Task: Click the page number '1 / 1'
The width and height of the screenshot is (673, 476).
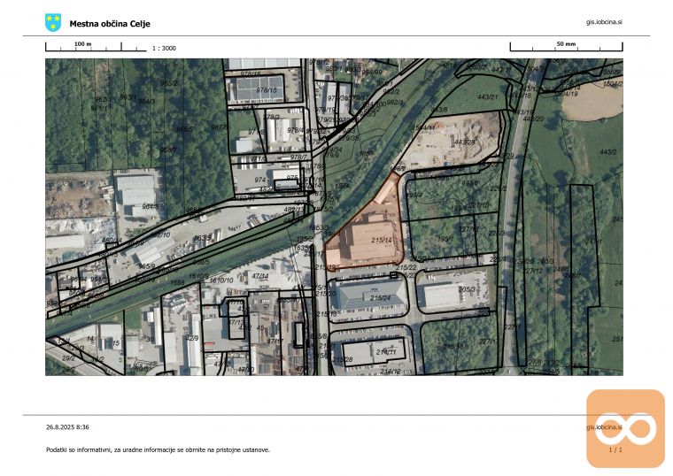Action: tap(615, 449)
